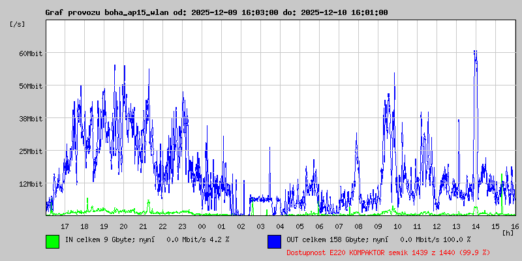Viewport: 522px width, 261px height.
Task: Click the '17' hour label on x-axis
Action: (65, 226)
